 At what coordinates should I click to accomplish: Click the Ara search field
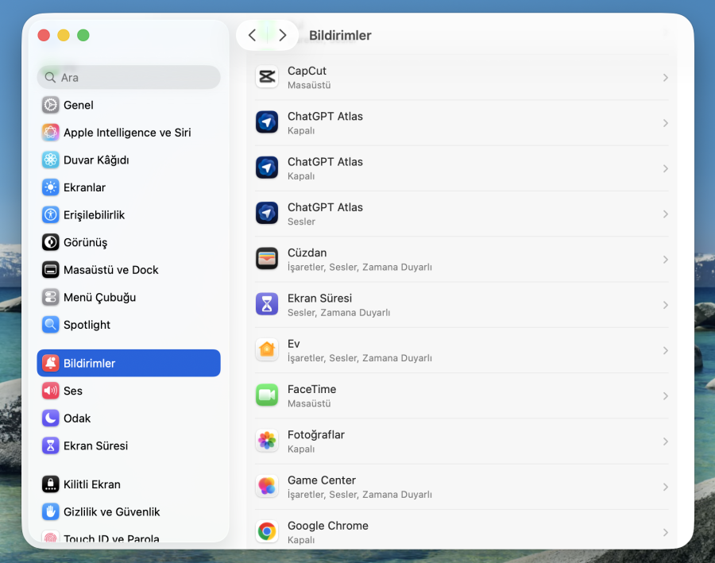128,77
